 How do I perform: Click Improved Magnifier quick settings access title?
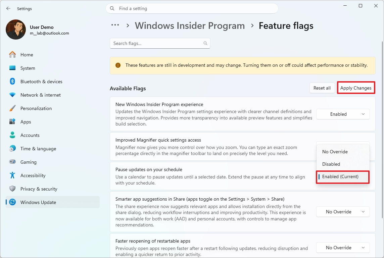coord(158,140)
